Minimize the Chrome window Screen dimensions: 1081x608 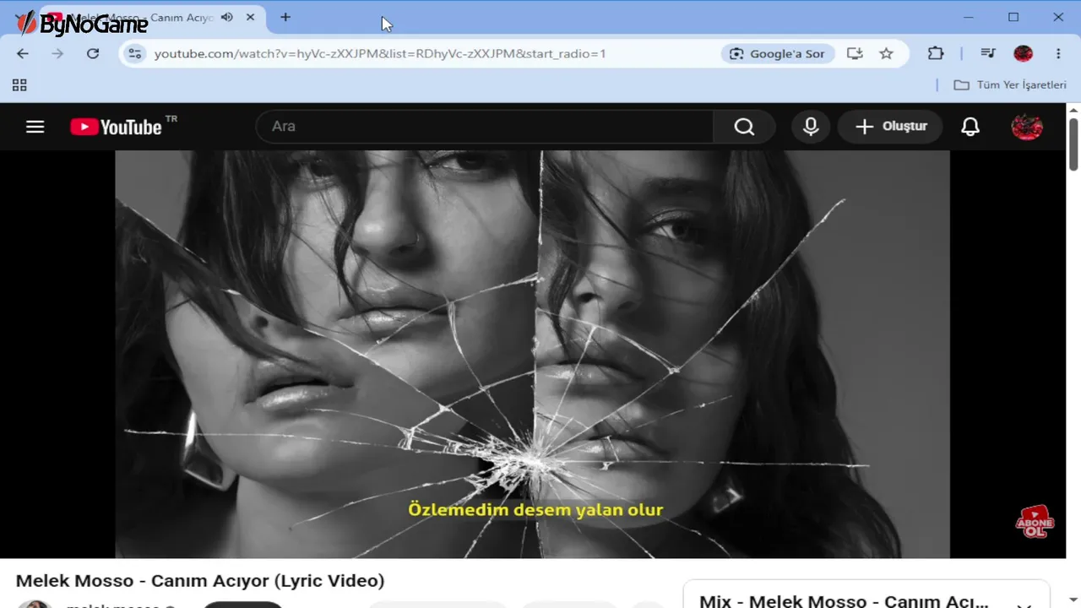click(968, 17)
